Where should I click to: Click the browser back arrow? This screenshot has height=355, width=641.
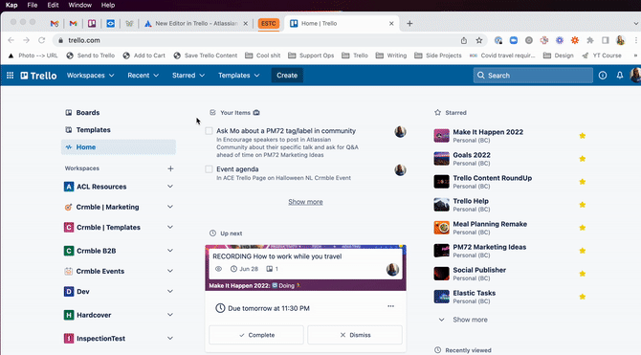click(x=11, y=40)
